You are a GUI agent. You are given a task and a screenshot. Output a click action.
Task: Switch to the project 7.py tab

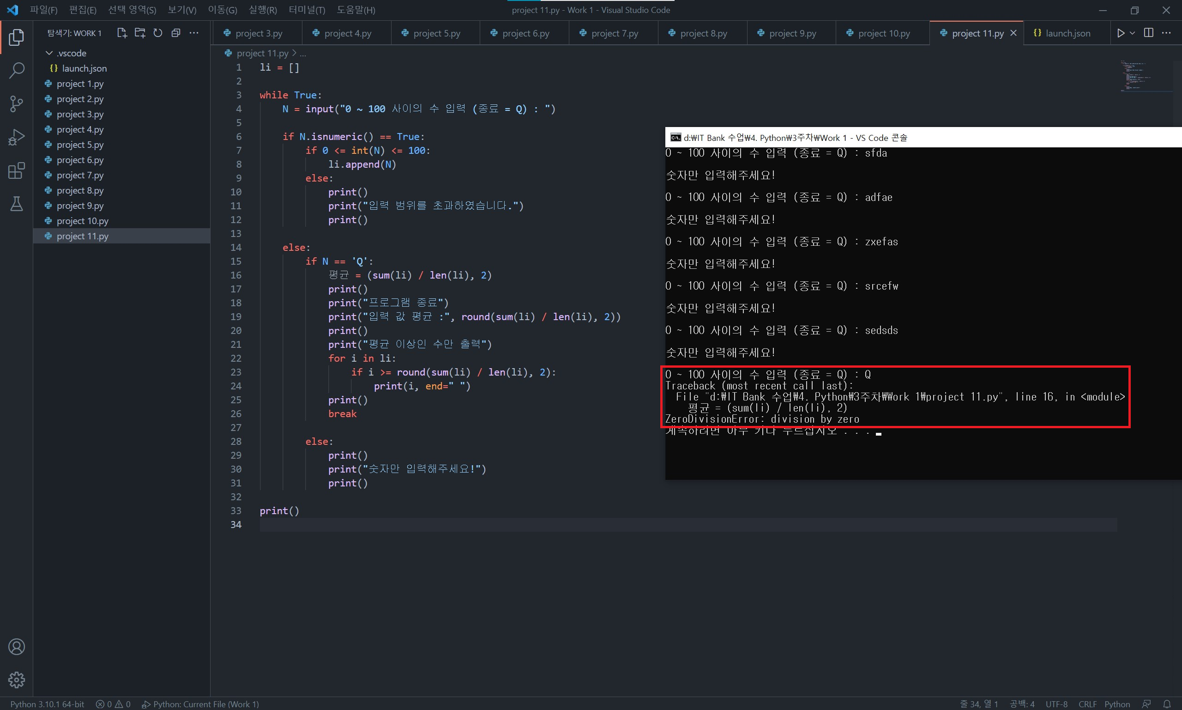point(614,33)
